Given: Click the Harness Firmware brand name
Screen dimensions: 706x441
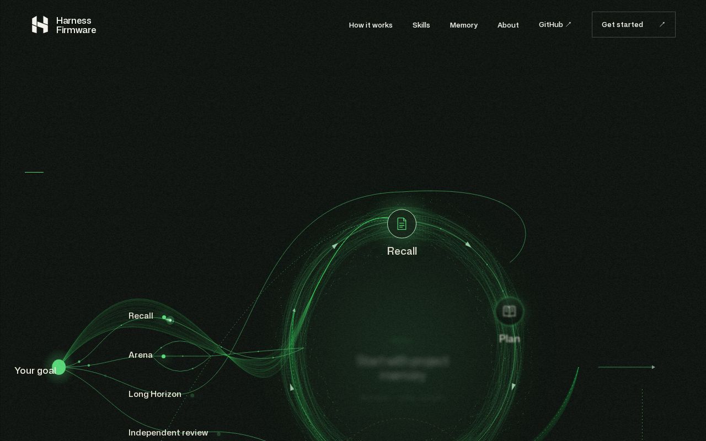Looking at the screenshot, I should [x=76, y=25].
